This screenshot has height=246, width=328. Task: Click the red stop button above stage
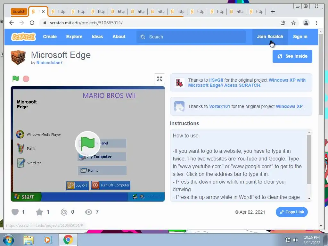[x=26, y=79]
